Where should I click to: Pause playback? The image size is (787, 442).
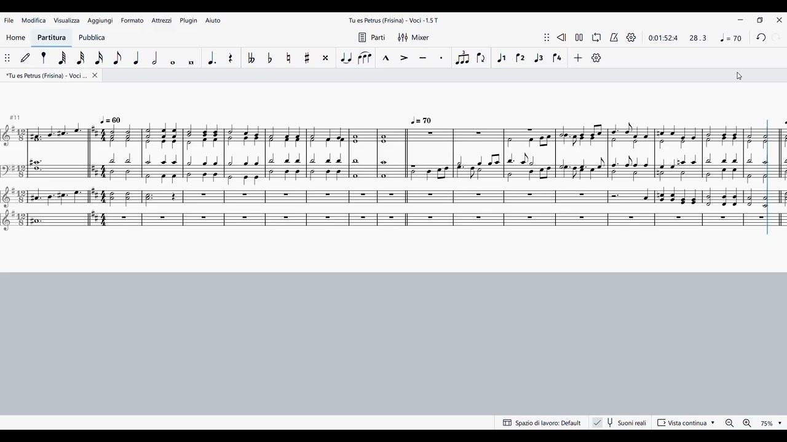coord(579,37)
